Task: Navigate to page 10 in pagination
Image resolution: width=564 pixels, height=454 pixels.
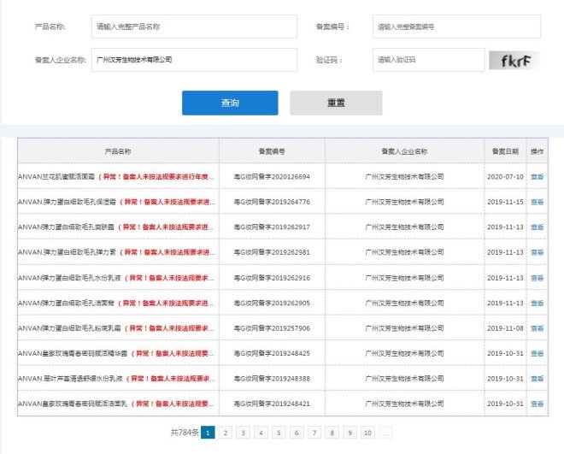Action: [367, 433]
